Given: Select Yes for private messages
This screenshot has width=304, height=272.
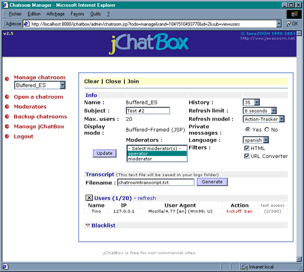Looking at the screenshot, I should [247, 129].
